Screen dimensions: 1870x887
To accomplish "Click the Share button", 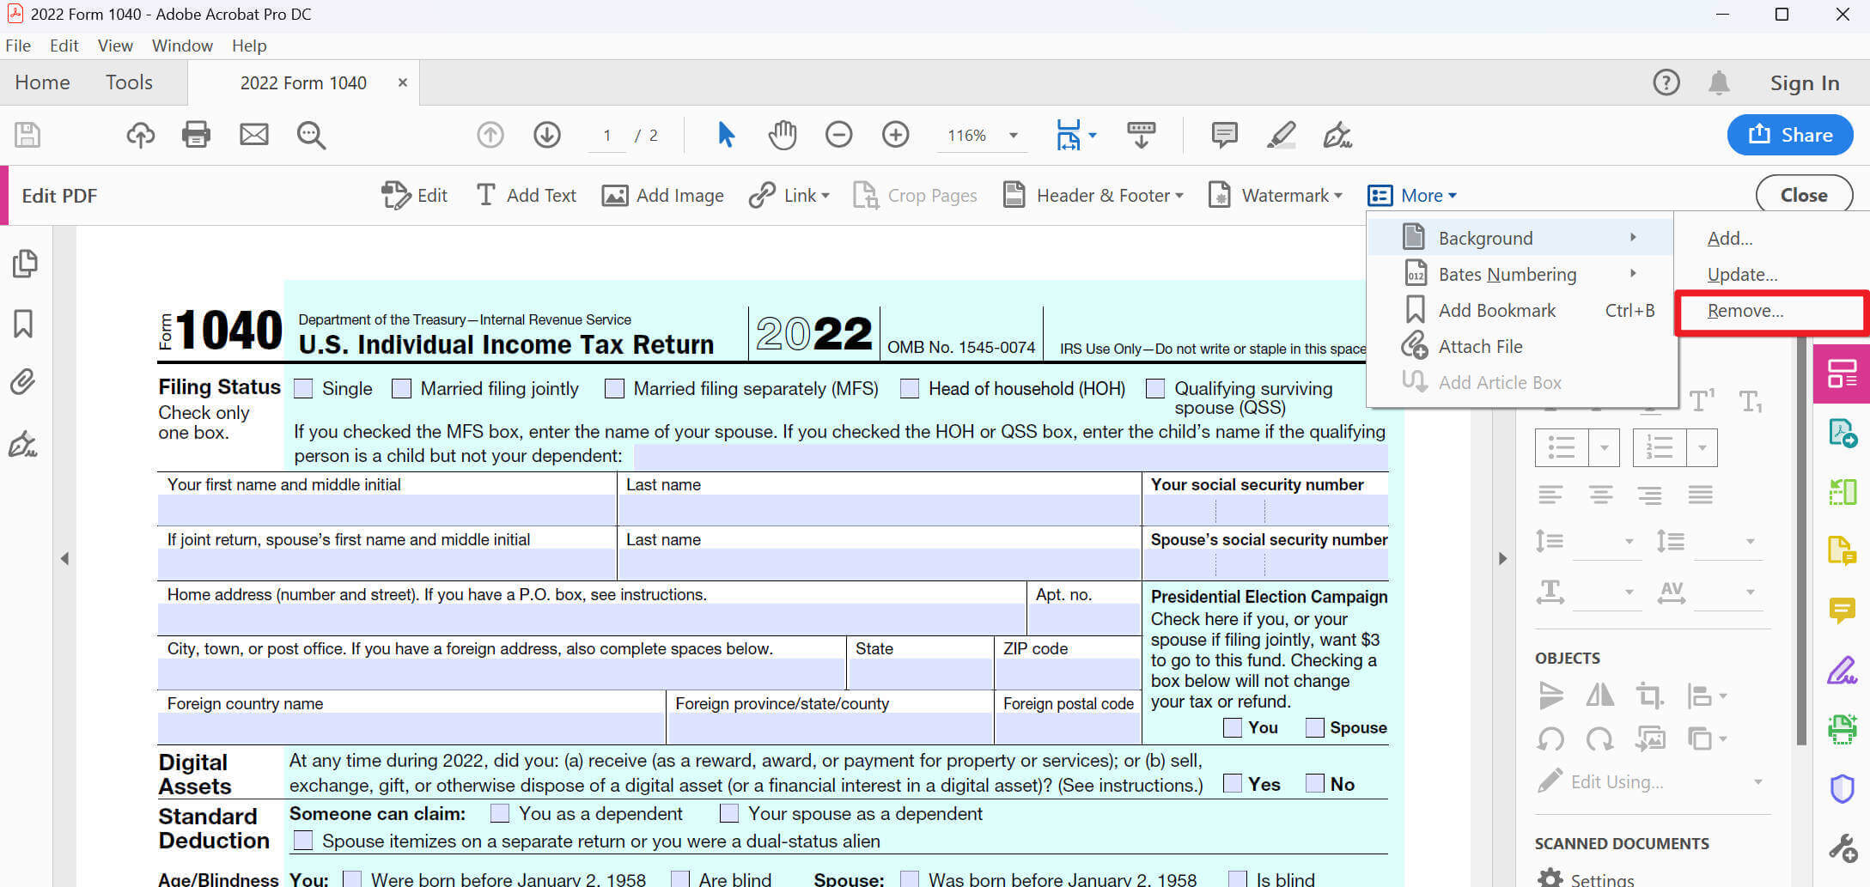I will [1790, 135].
